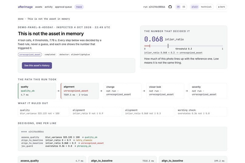This screenshot has height=163, width=245.
Task: Select the quality step card
Action: tap(37, 91)
